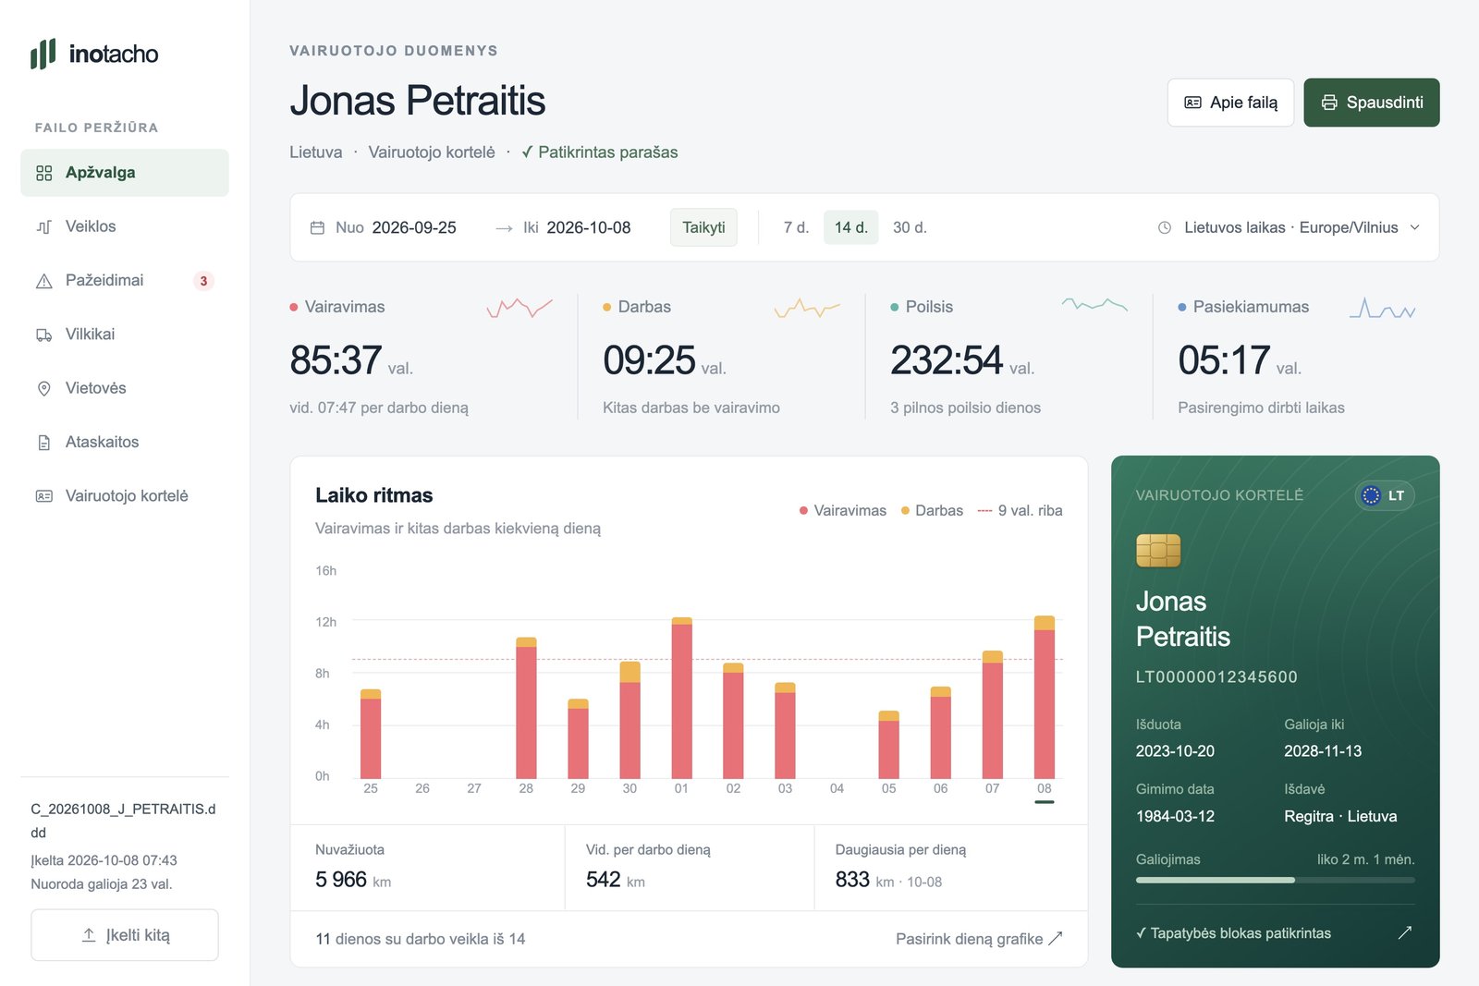This screenshot has height=986, width=1479.
Task: Open the Apžvalga sidebar tab
Action: coord(125,173)
